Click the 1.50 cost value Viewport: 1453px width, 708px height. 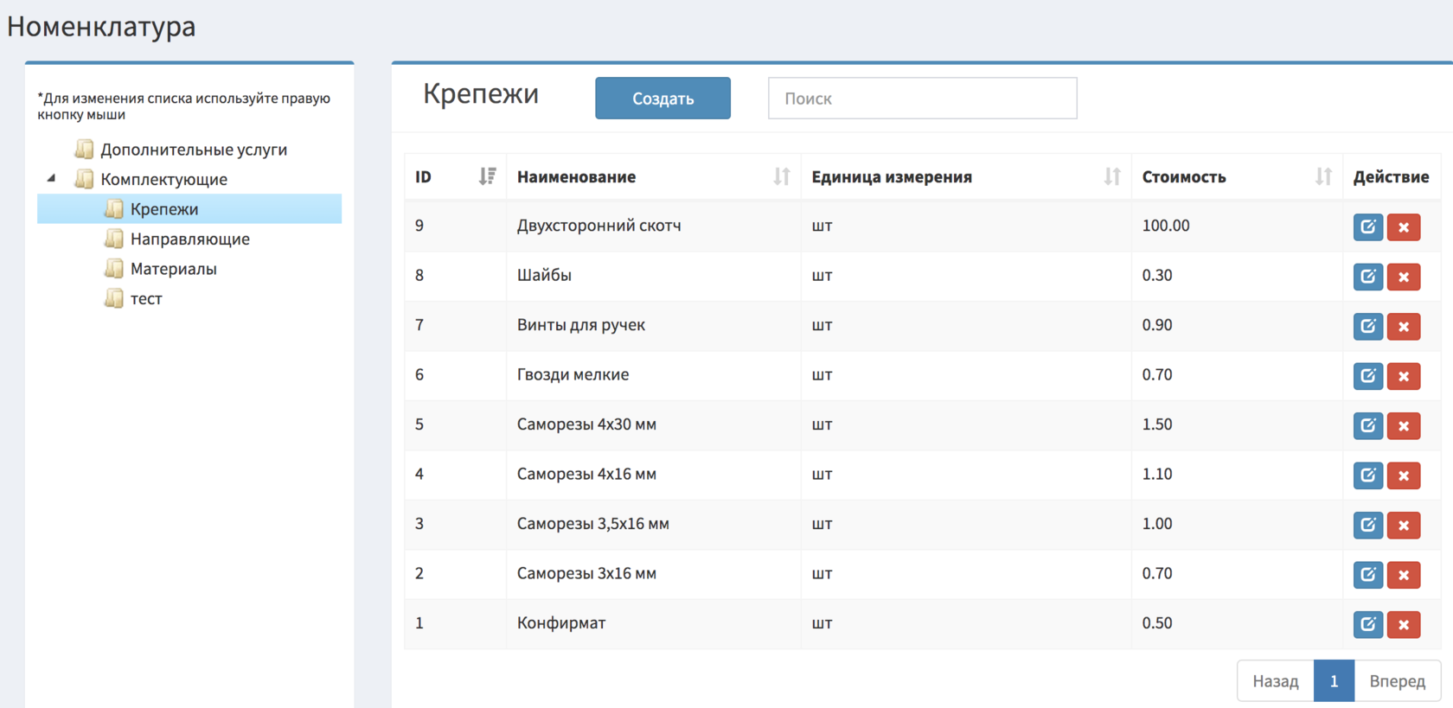click(x=1157, y=424)
